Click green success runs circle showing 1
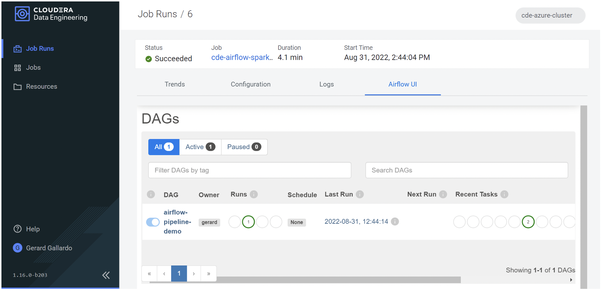Screen dimensions: 603x291 [248, 222]
